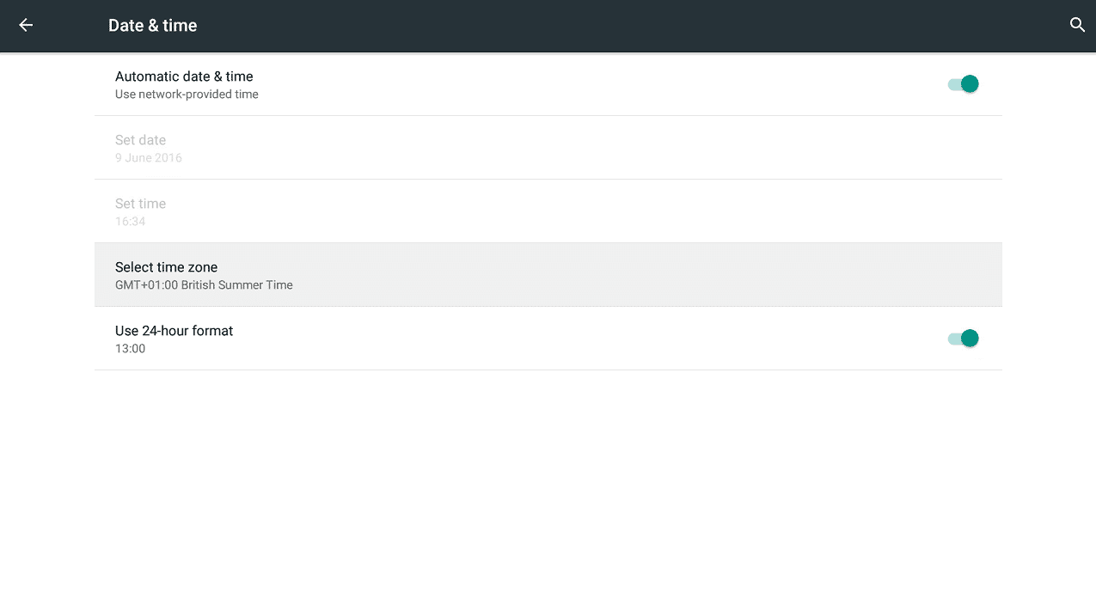Click the Date & time page title

(x=153, y=26)
